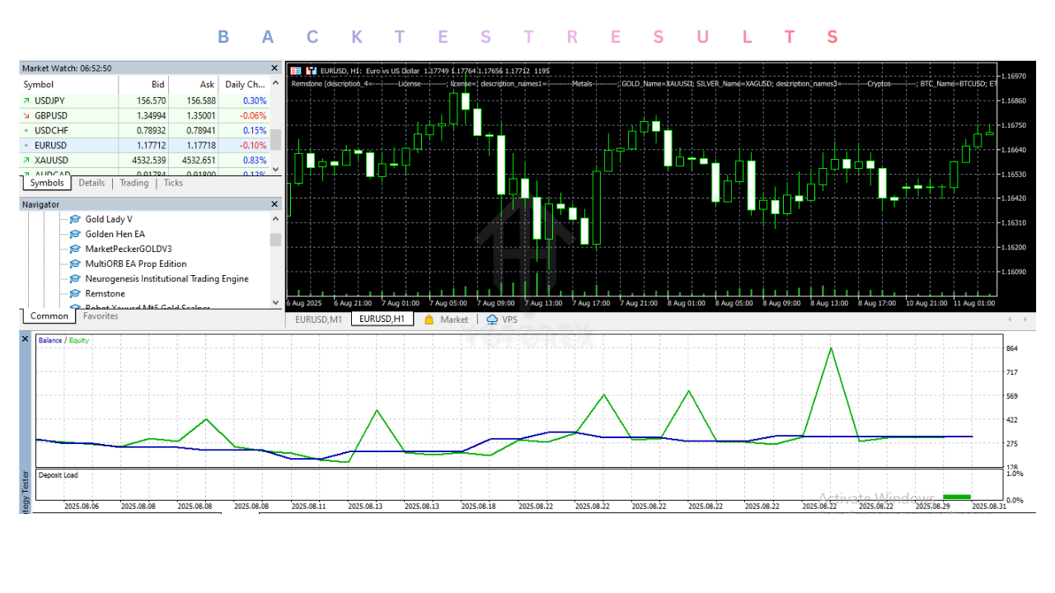Image resolution: width=1055 pixels, height=593 pixels.
Task: Click the Market shopping bag icon
Action: 429,320
